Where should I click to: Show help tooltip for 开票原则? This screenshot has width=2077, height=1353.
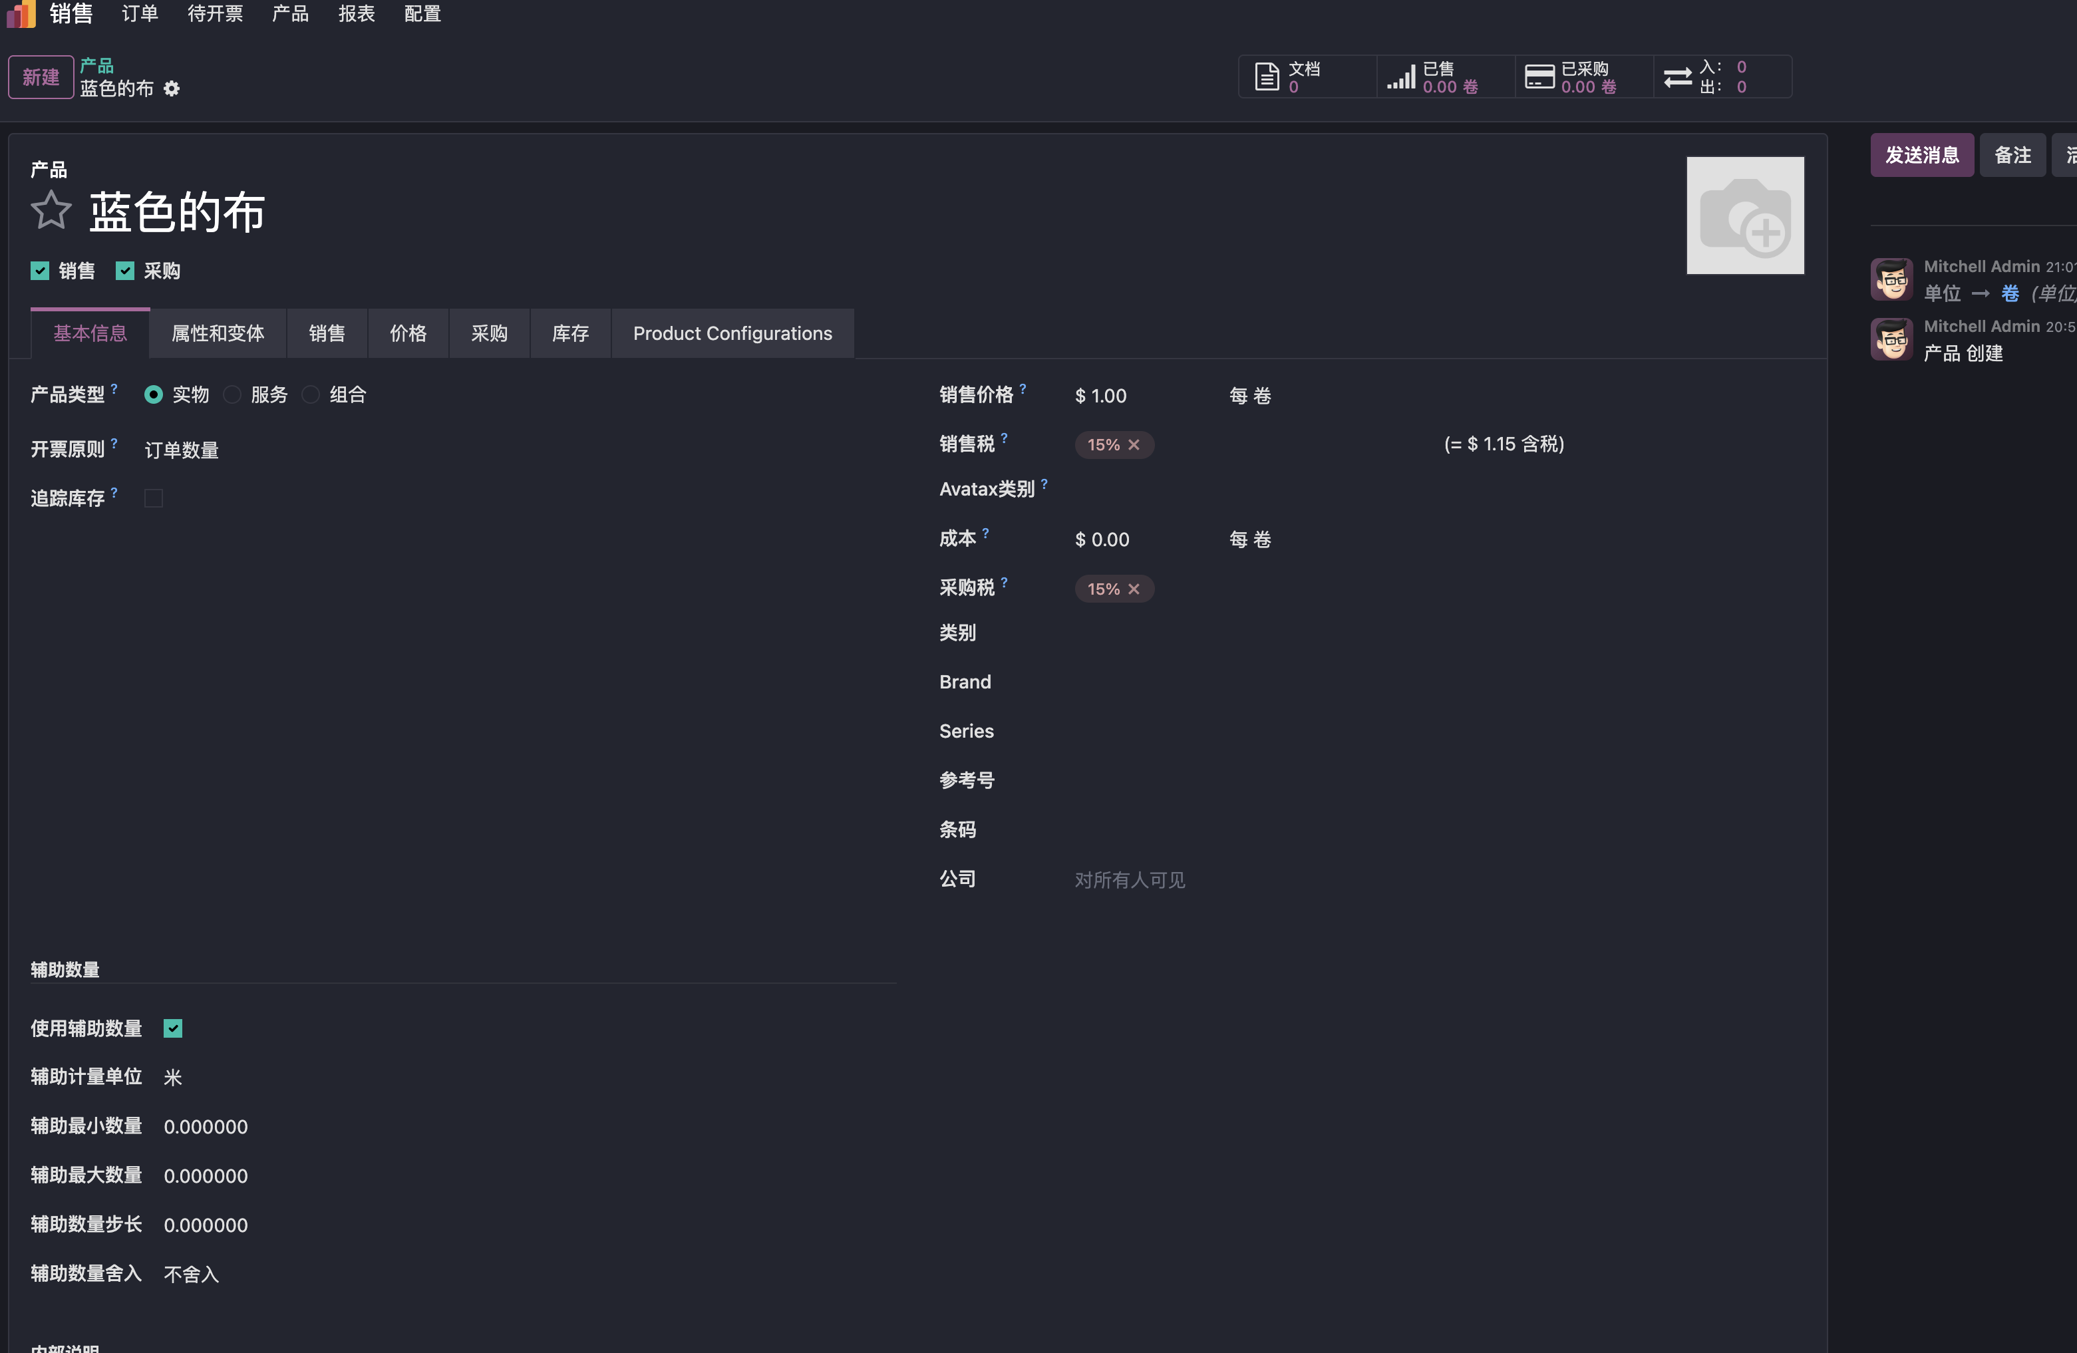(x=114, y=443)
